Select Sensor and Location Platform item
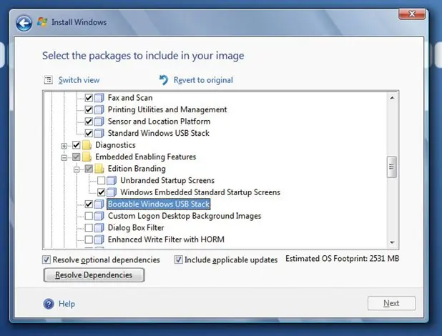The height and width of the screenshot is (336, 442). pos(159,122)
